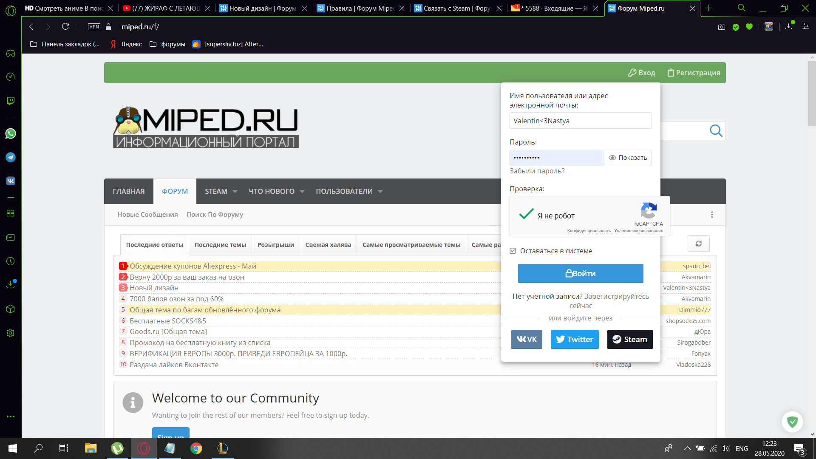Open the форумы bookmarks folder
This screenshot has width=816, height=459.
tap(167, 44)
